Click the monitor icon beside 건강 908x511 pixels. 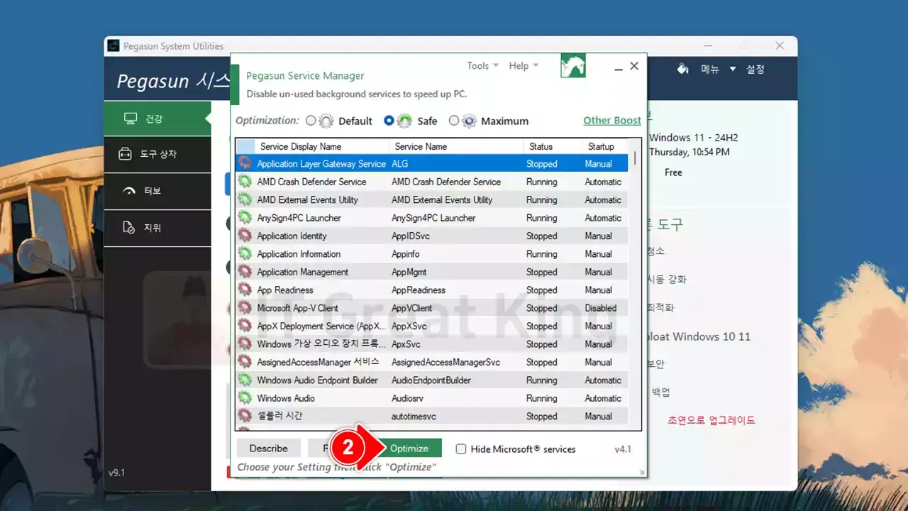pyautogui.click(x=131, y=119)
